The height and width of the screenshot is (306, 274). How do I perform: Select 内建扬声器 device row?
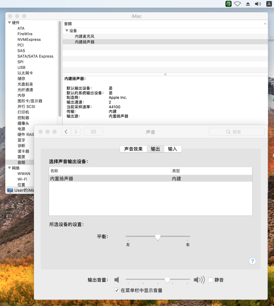[165, 42]
